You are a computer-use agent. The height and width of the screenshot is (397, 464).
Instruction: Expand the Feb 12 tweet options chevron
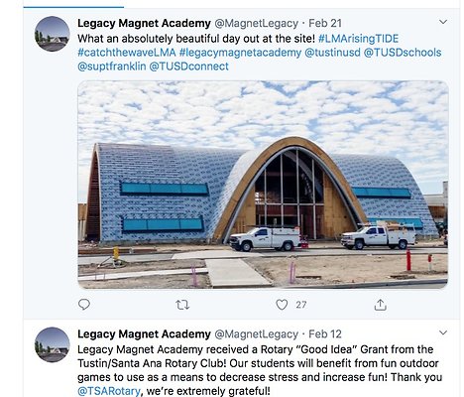tap(443, 332)
